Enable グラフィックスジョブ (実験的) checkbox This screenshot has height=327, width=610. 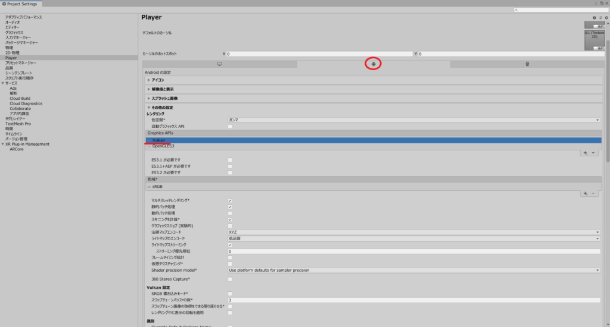(230, 226)
